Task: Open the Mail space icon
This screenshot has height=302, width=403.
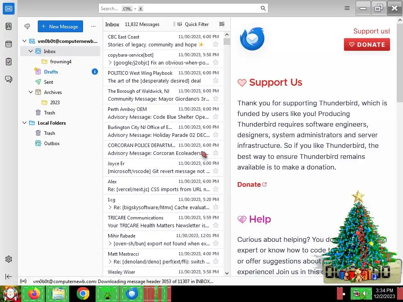Action: [9, 9]
